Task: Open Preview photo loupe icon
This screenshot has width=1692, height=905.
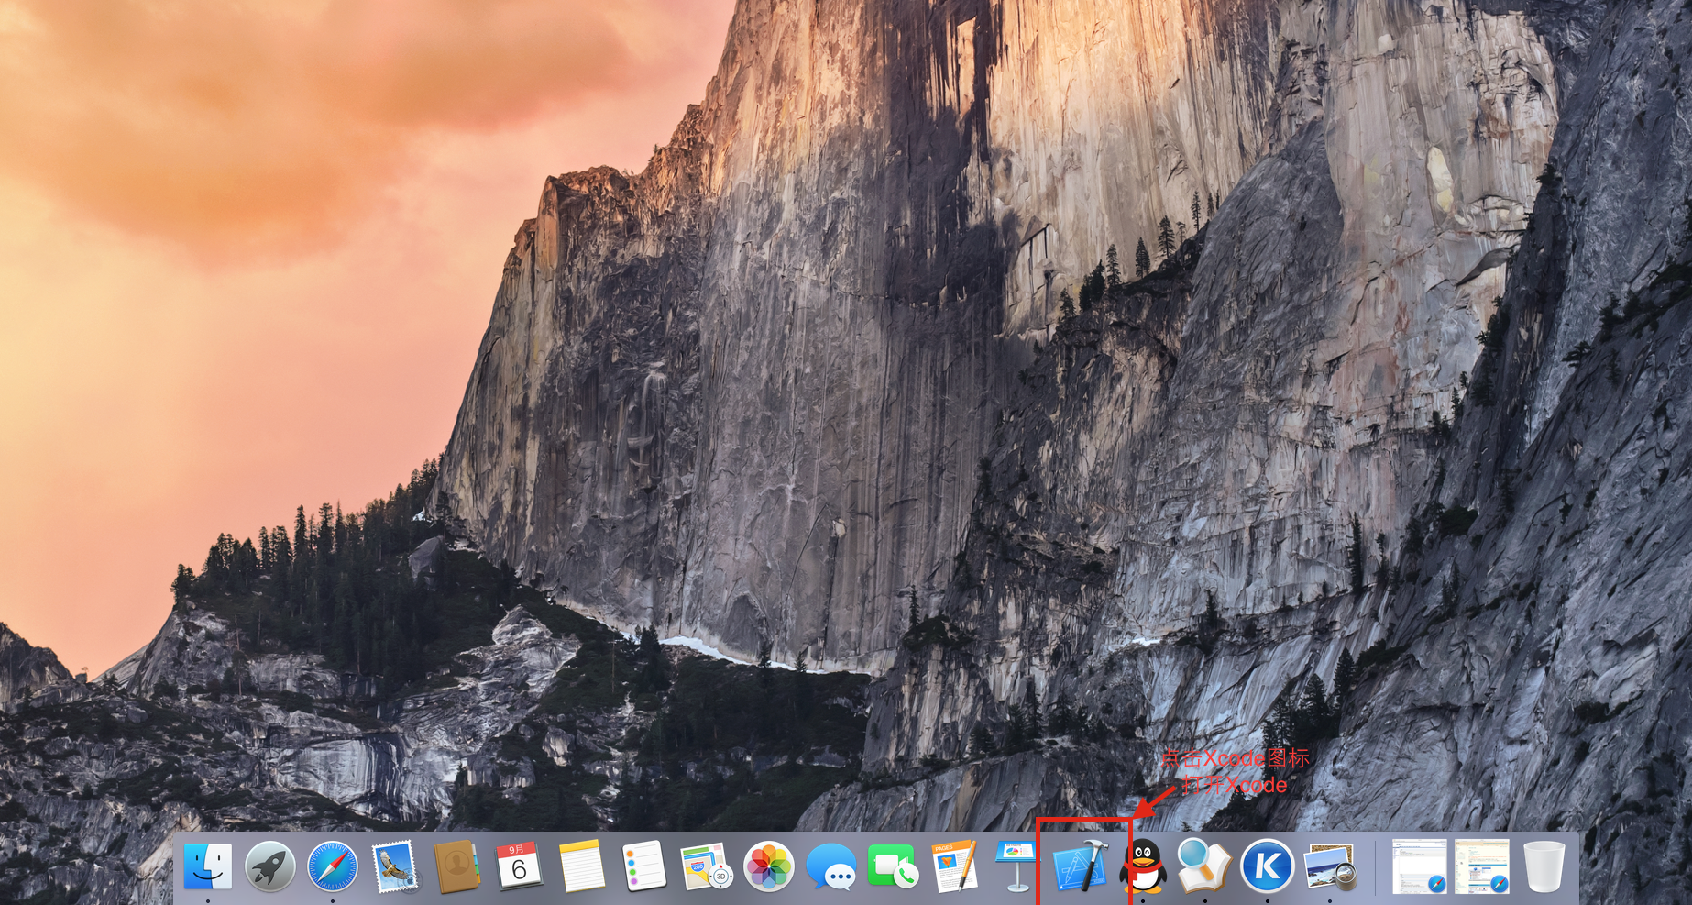Action: tap(1330, 866)
